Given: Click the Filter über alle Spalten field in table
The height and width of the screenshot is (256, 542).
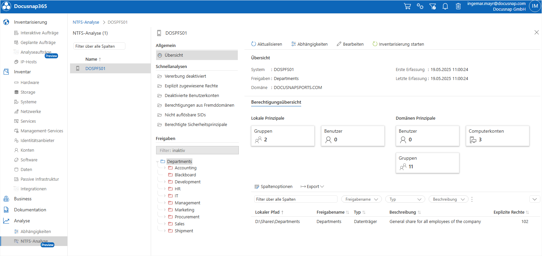Looking at the screenshot, I should pos(296,199).
